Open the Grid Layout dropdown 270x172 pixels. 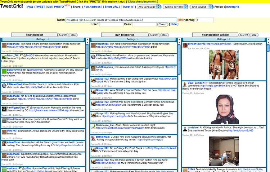202,7
